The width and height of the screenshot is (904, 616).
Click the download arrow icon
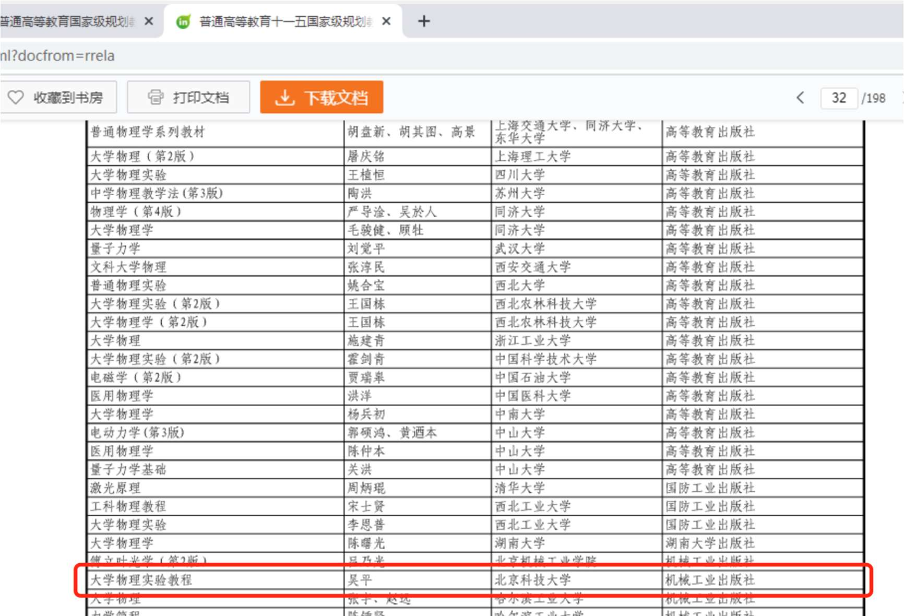[284, 98]
